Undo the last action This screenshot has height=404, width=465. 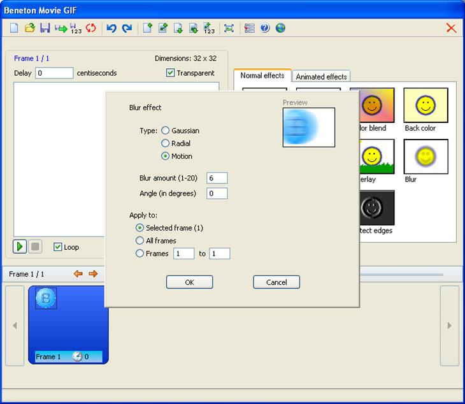111,28
